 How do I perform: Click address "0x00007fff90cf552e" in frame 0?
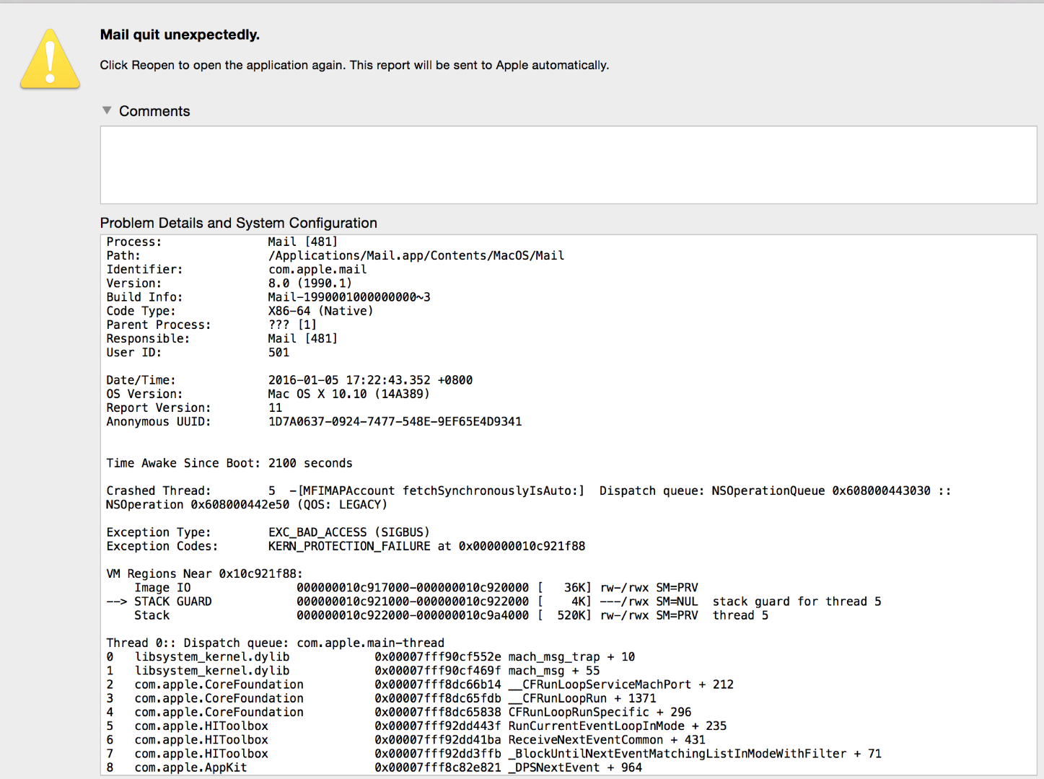coord(438,657)
